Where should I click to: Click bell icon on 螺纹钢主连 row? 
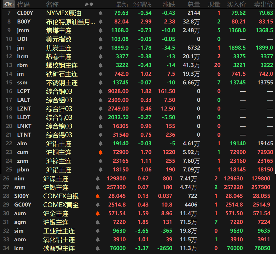point(101,65)
